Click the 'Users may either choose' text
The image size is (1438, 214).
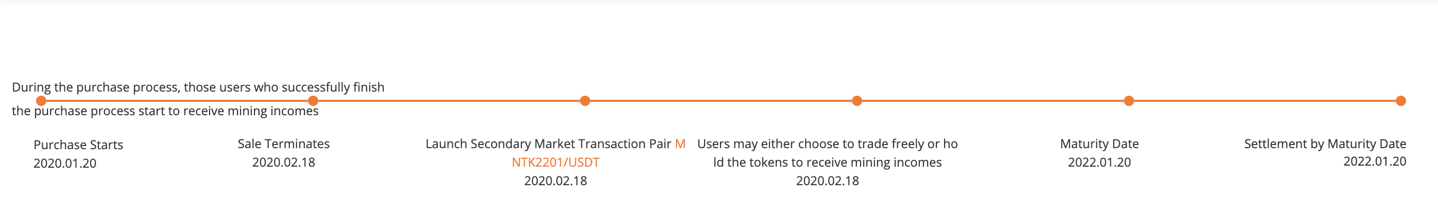click(827, 144)
